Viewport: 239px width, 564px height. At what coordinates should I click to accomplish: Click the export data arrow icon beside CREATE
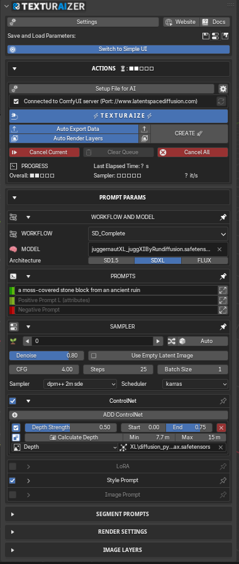(x=144, y=129)
